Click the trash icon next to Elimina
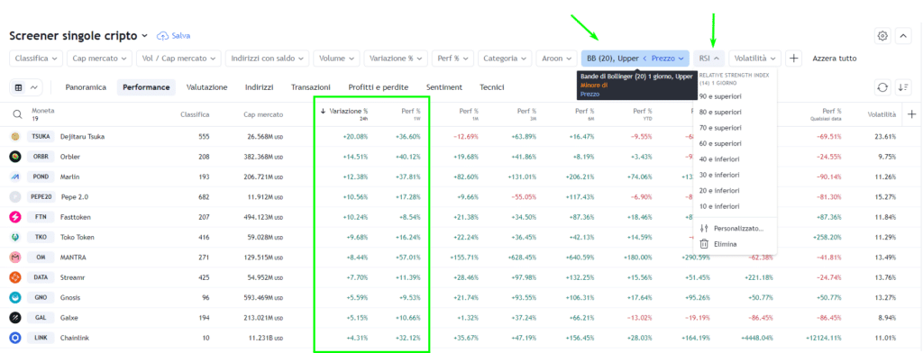923x353 pixels. pos(704,243)
